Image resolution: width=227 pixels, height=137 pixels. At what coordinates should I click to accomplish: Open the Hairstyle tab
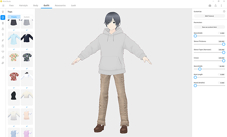(23, 6)
